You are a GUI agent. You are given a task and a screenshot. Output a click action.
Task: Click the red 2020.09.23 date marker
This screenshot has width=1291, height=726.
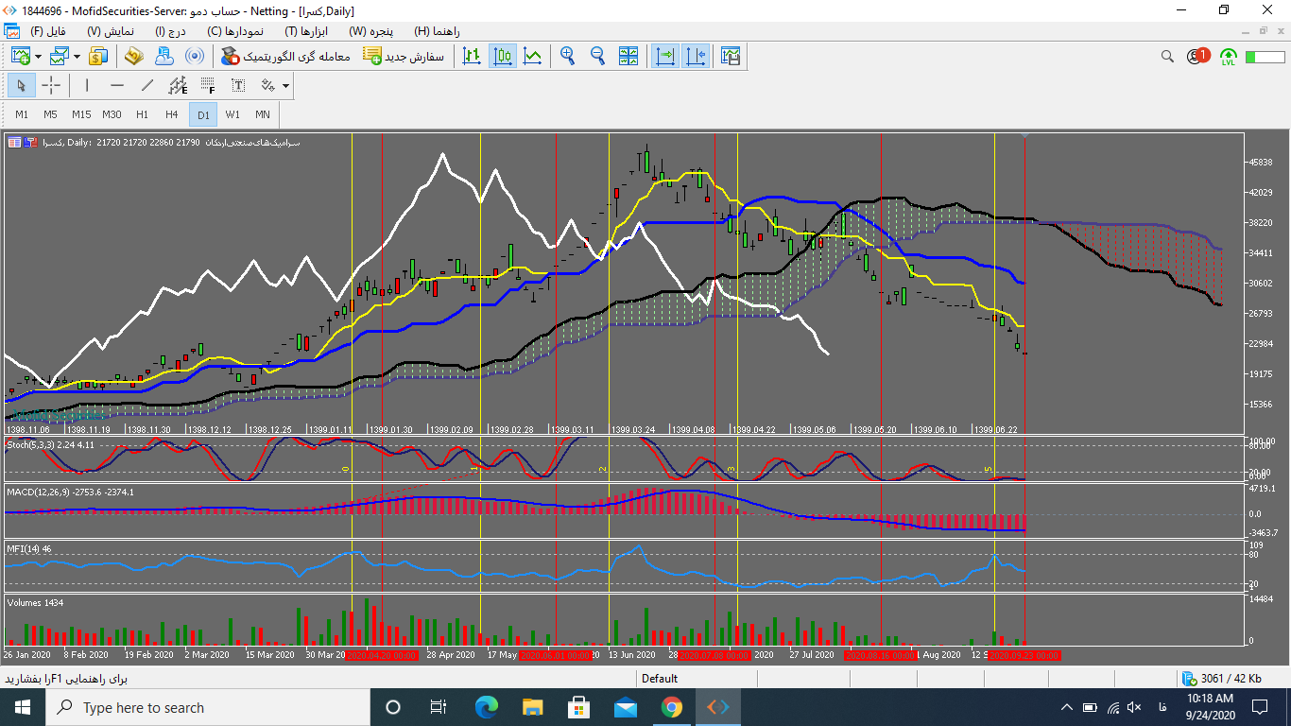[x=1024, y=655]
